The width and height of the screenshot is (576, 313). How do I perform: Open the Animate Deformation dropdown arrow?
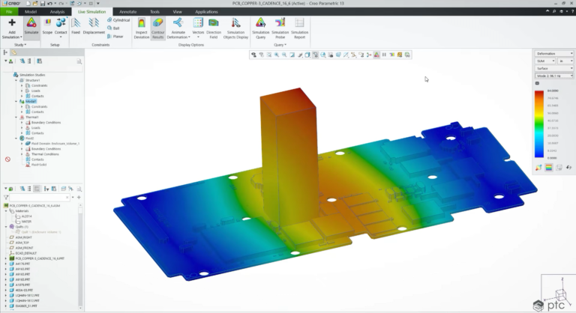pyautogui.click(x=189, y=37)
